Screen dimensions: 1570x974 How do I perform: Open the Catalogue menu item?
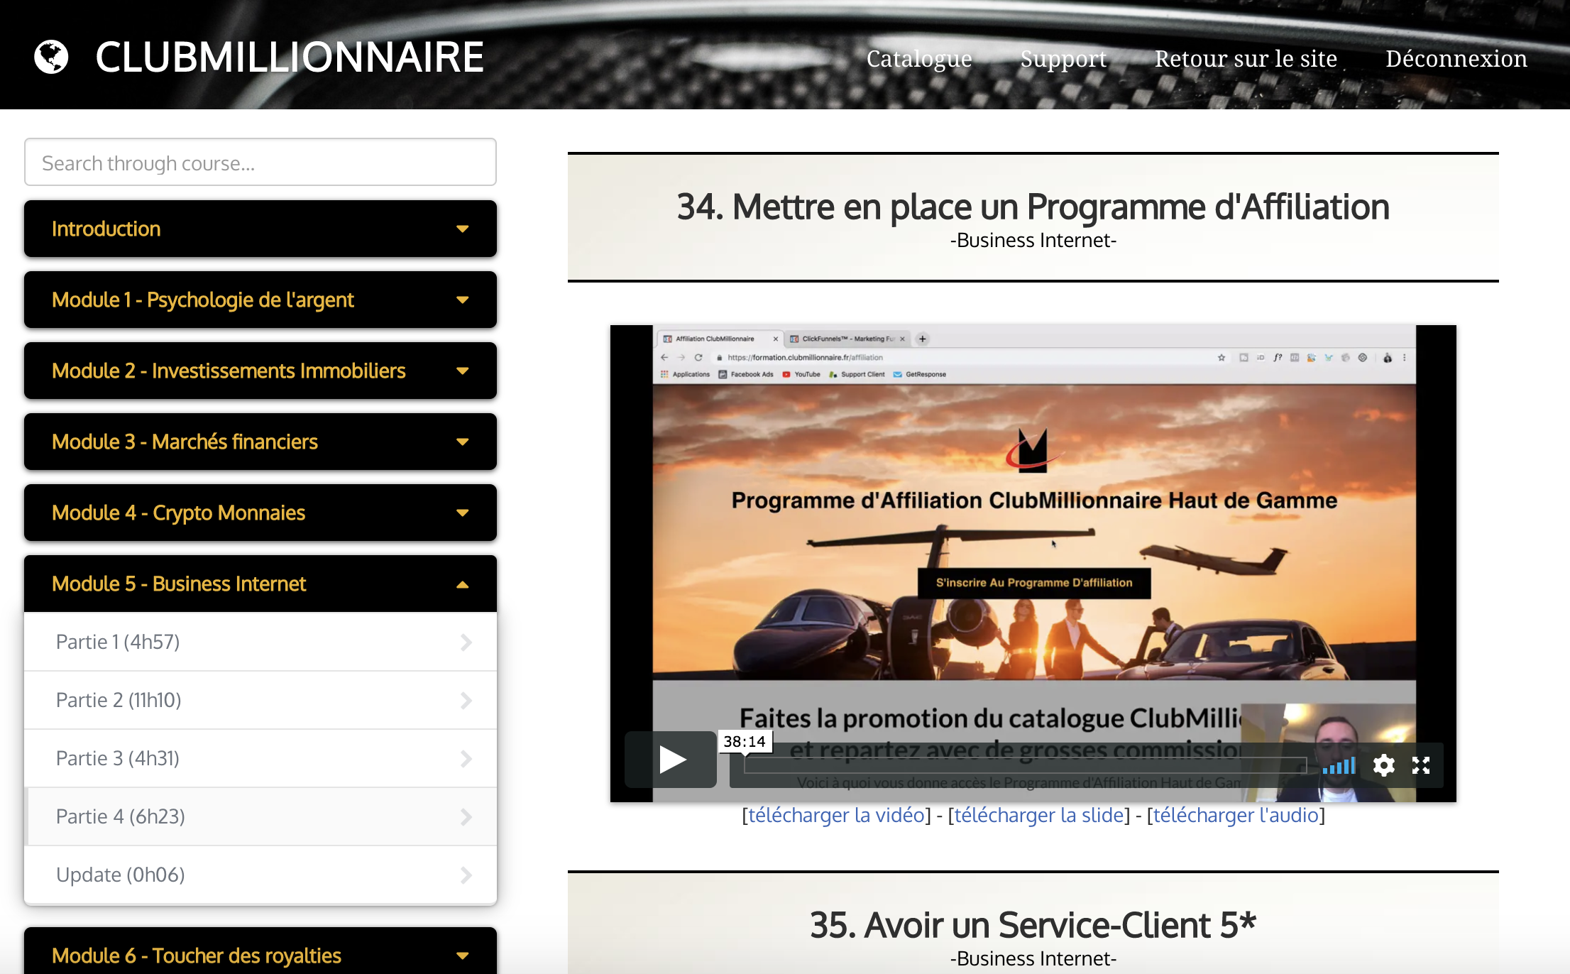coord(919,58)
